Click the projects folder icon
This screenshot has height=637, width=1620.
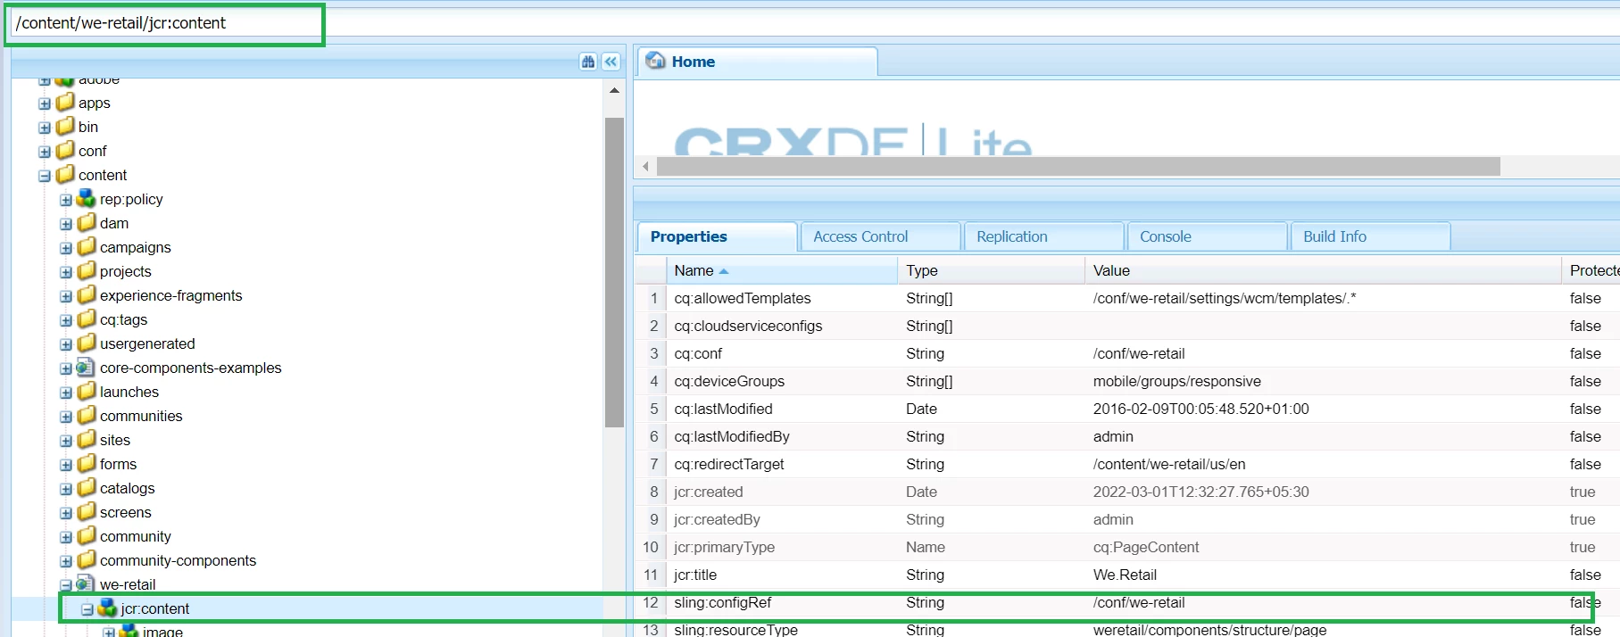coord(87,270)
